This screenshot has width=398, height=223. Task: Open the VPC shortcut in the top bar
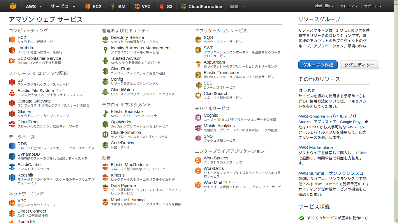tap(142, 6)
